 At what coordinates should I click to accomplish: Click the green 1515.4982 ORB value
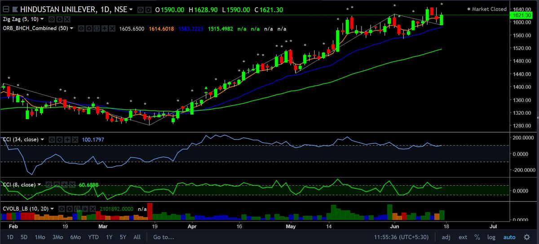[x=220, y=28]
